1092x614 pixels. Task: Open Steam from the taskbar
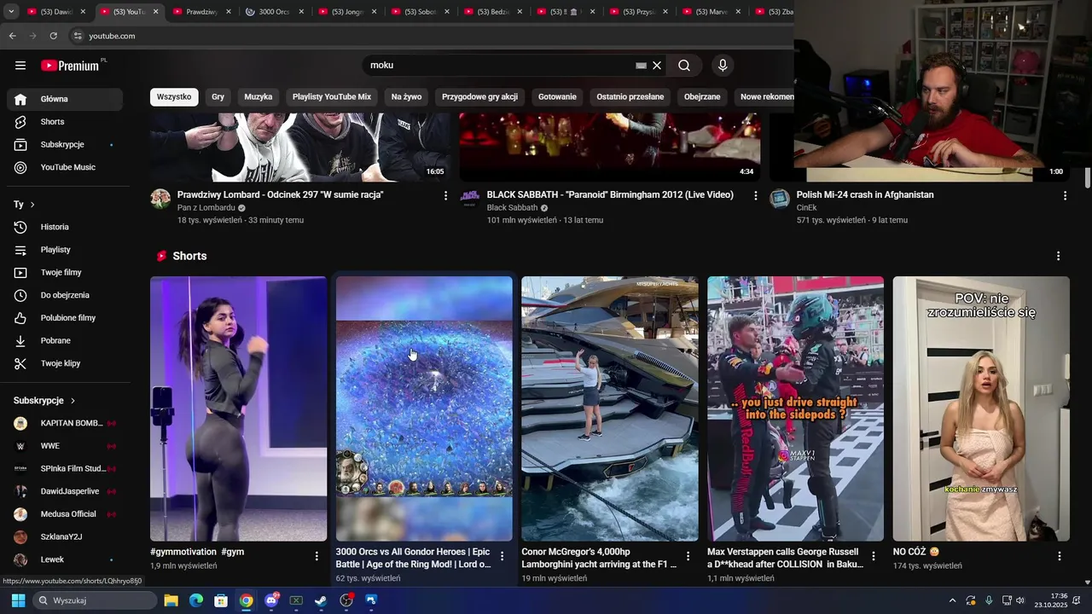click(x=321, y=600)
